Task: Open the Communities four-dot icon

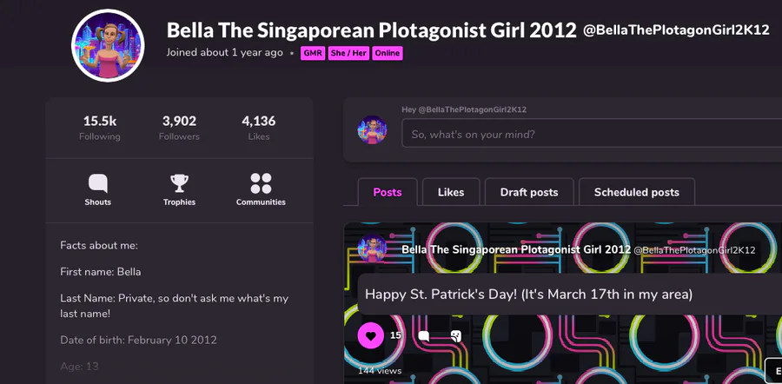Action: click(x=261, y=183)
